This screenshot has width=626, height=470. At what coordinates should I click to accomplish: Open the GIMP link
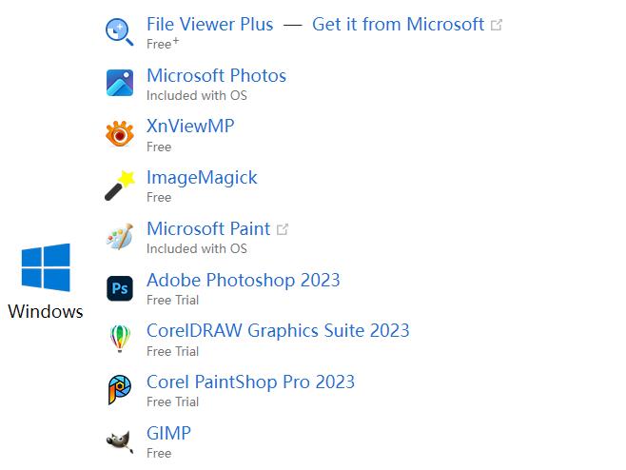tap(168, 433)
